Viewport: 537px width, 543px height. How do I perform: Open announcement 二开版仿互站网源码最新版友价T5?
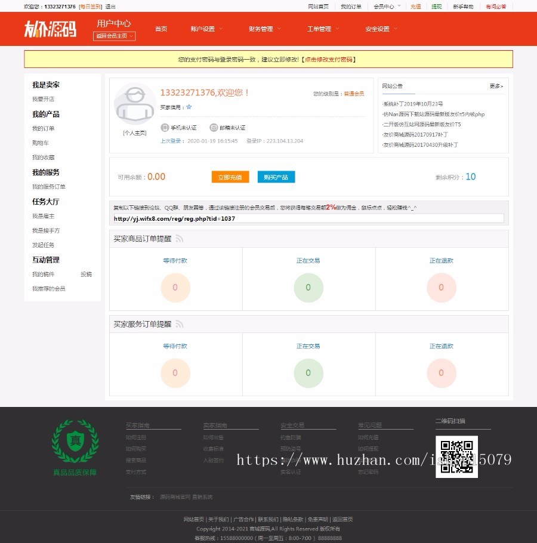(422, 124)
